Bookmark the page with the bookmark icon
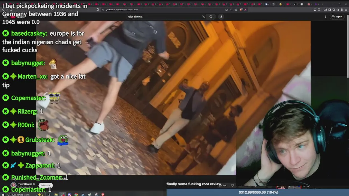This screenshot has height=196, width=349. (98, 10)
